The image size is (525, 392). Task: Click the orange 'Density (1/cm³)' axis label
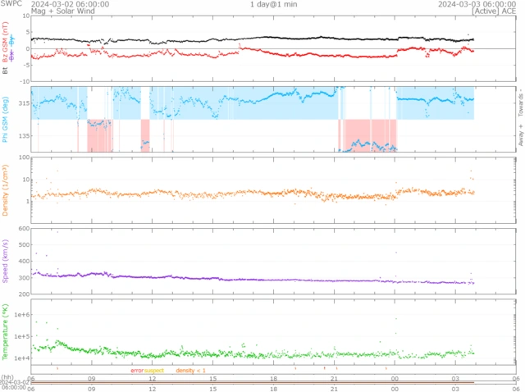pos(5,189)
